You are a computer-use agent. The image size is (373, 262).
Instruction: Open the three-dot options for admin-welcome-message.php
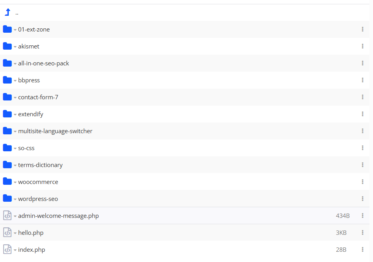(x=362, y=216)
